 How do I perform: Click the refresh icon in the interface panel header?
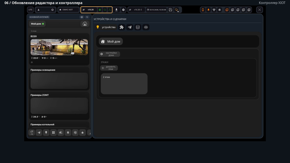tap(87, 17)
